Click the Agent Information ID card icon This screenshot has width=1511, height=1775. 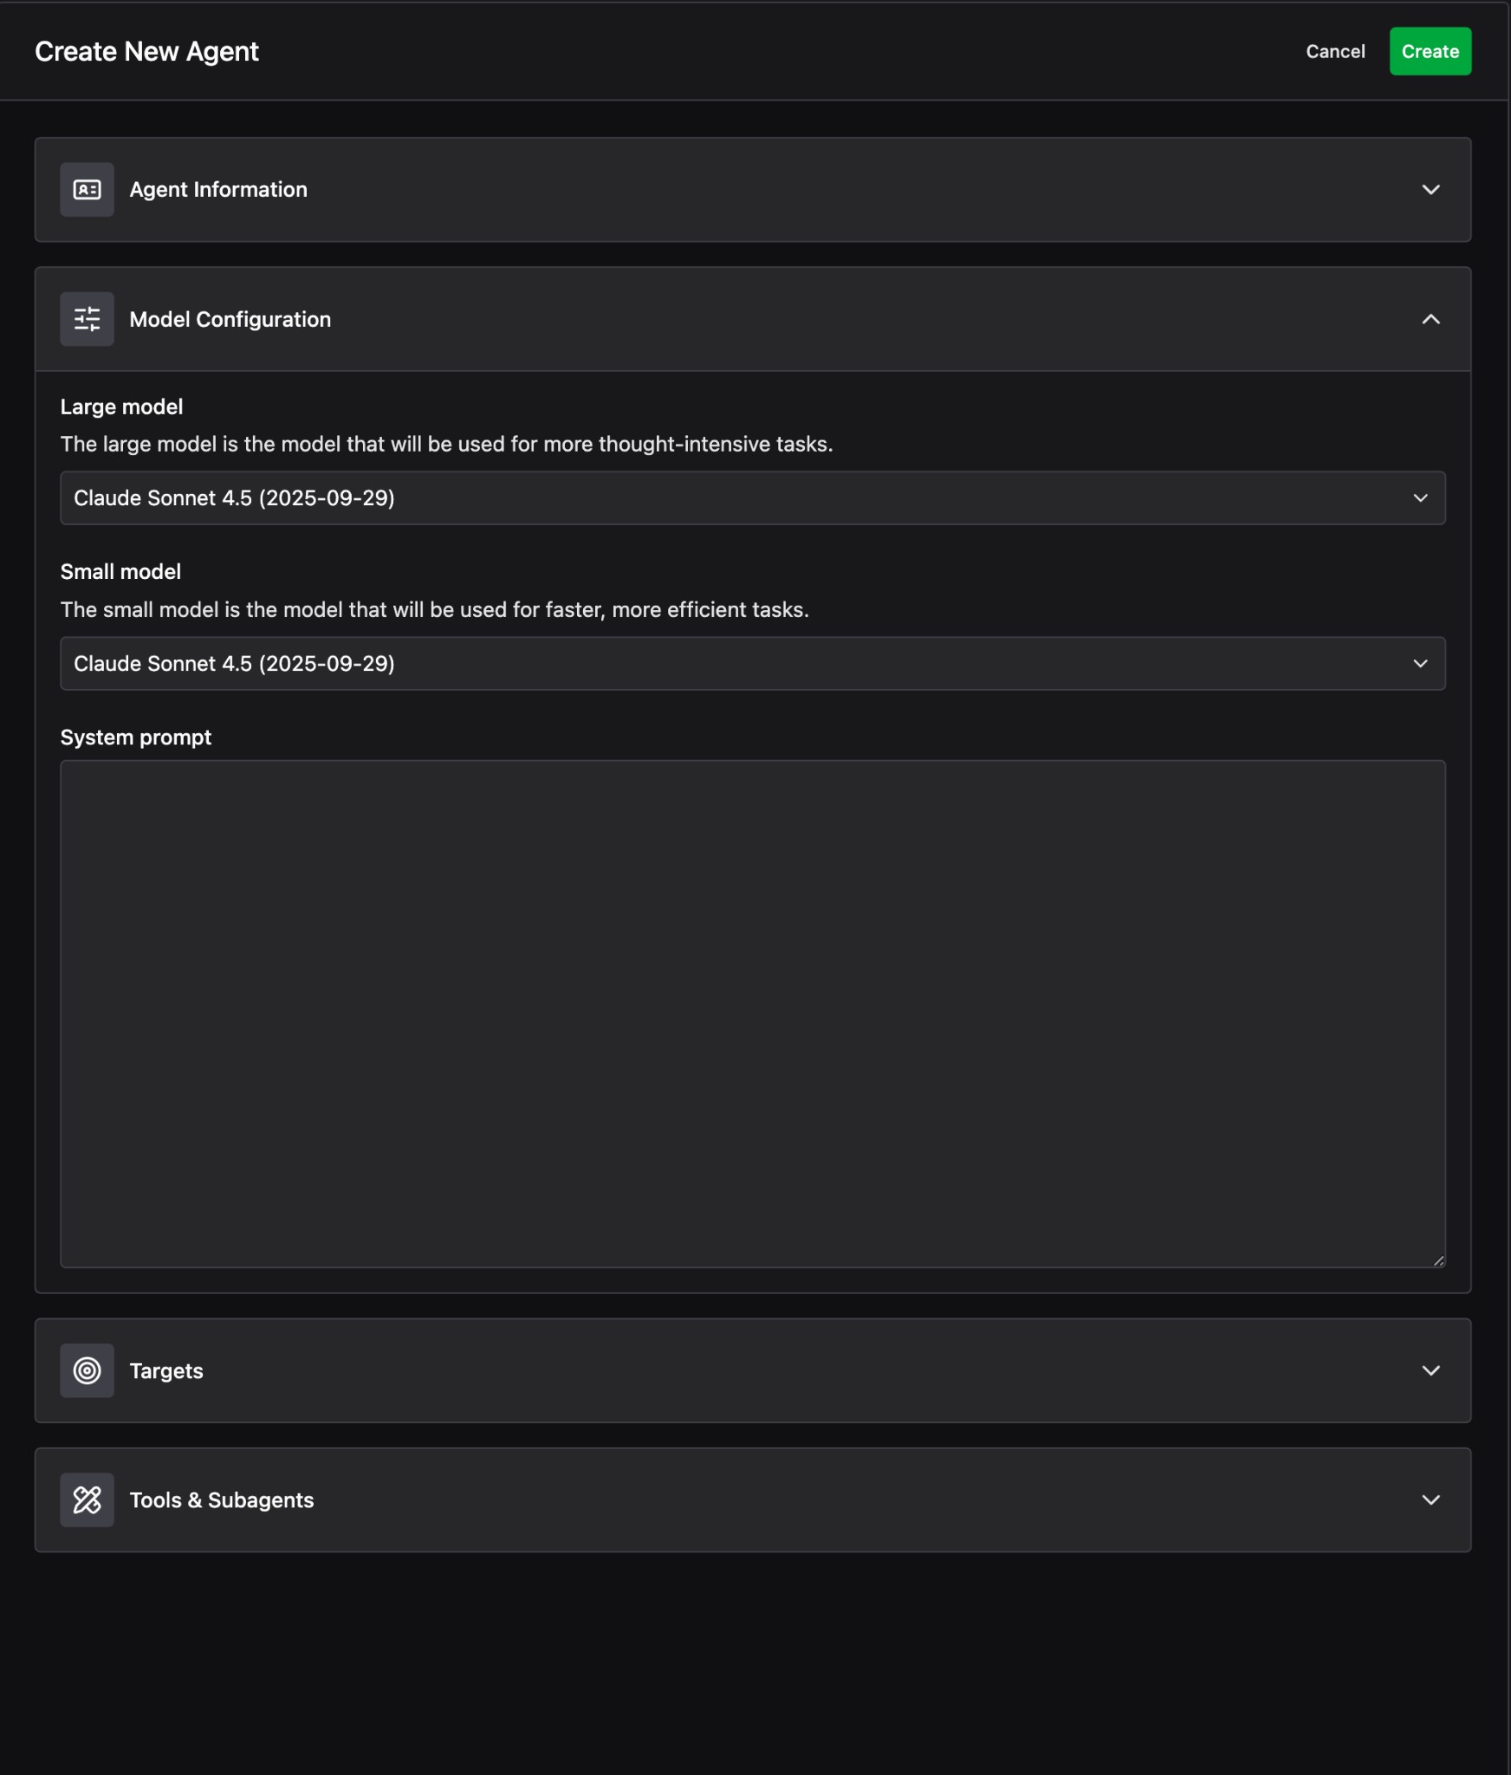tap(87, 190)
